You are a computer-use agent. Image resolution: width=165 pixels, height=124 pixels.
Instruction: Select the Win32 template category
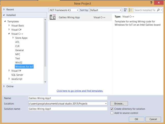[19, 63]
